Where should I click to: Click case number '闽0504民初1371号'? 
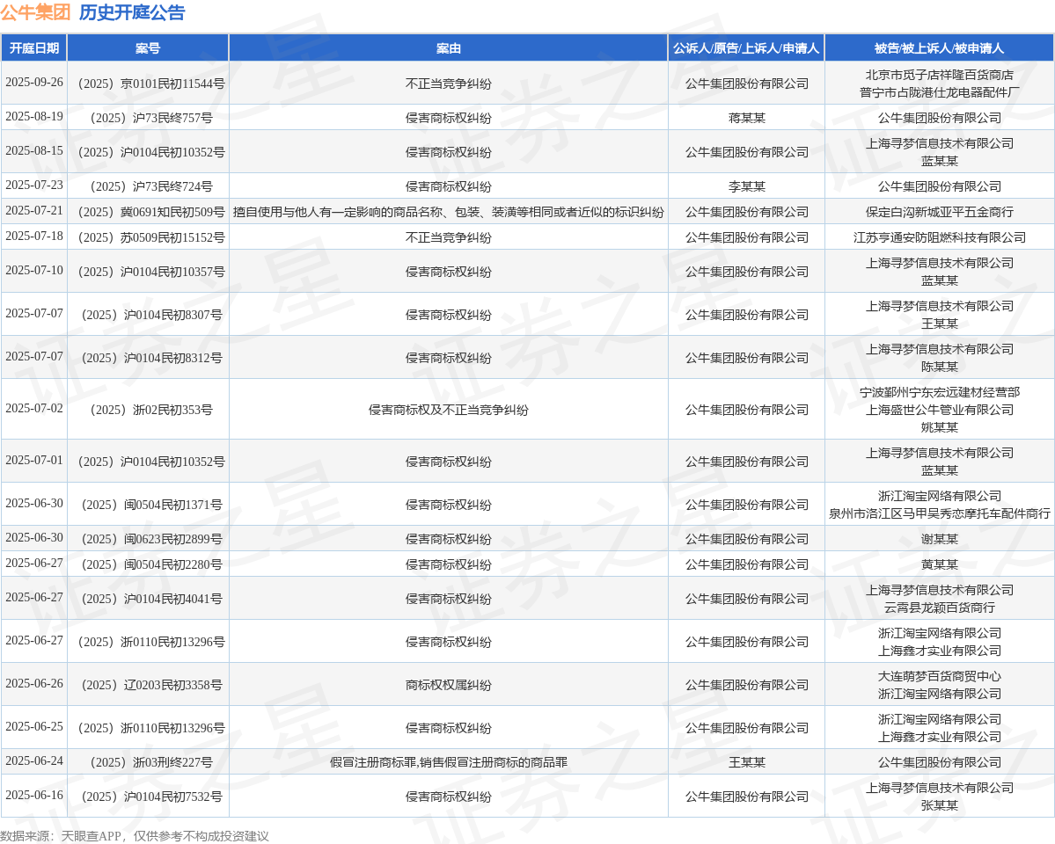click(151, 505)
